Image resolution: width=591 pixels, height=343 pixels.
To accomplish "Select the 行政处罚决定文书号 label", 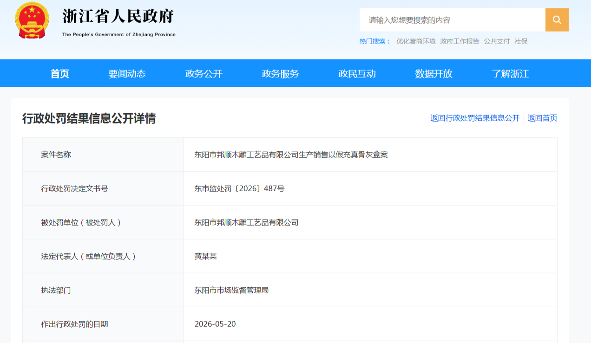I will click(x=75, y=188).
